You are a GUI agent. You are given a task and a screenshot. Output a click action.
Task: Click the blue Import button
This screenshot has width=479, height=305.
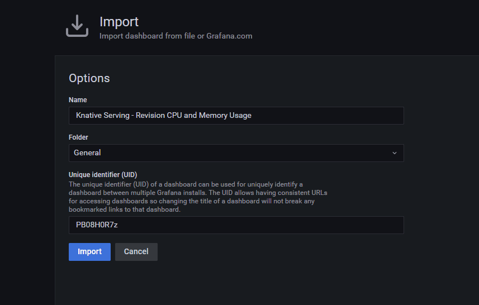click(89, 252)
